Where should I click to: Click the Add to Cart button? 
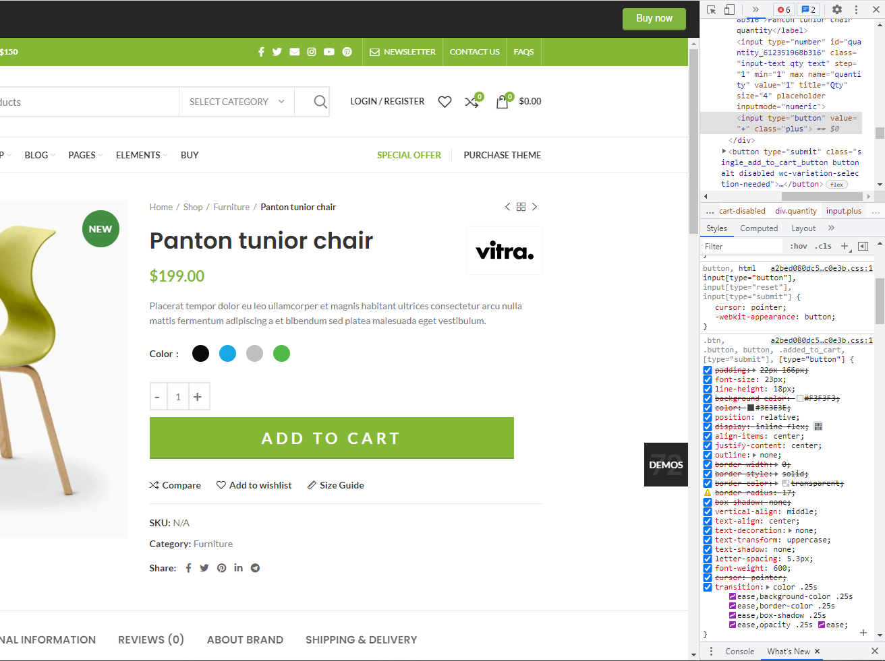tap(331, 438)
